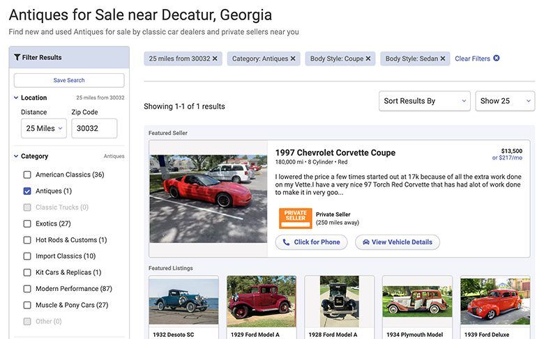Open the Show 25 results dropdown

pos(505,101)
